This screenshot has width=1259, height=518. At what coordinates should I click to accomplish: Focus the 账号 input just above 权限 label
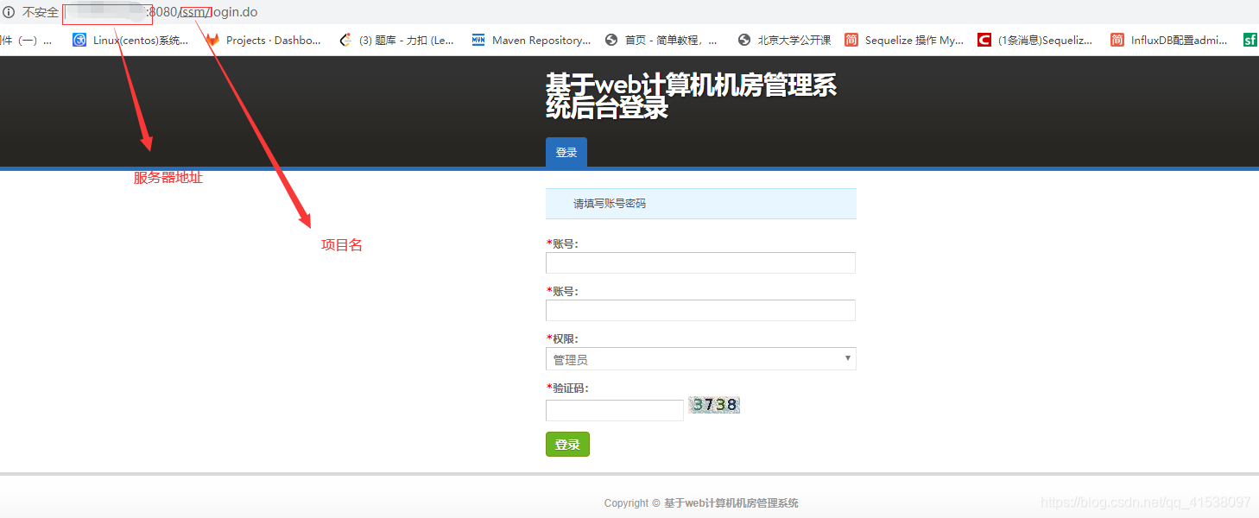coord(700,310)
